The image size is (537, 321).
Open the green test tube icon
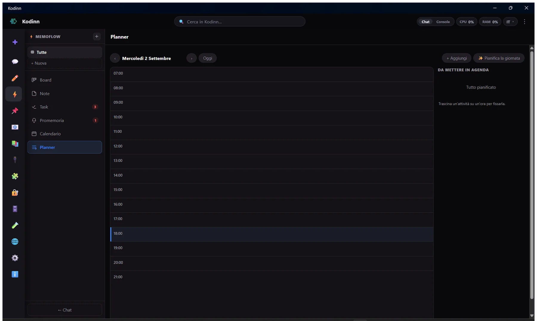[15, 225]
